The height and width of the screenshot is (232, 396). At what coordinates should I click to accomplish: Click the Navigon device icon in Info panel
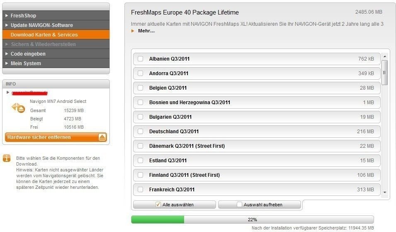18,108
